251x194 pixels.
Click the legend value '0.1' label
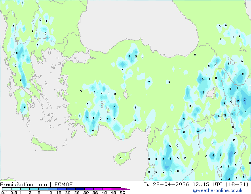4,192
